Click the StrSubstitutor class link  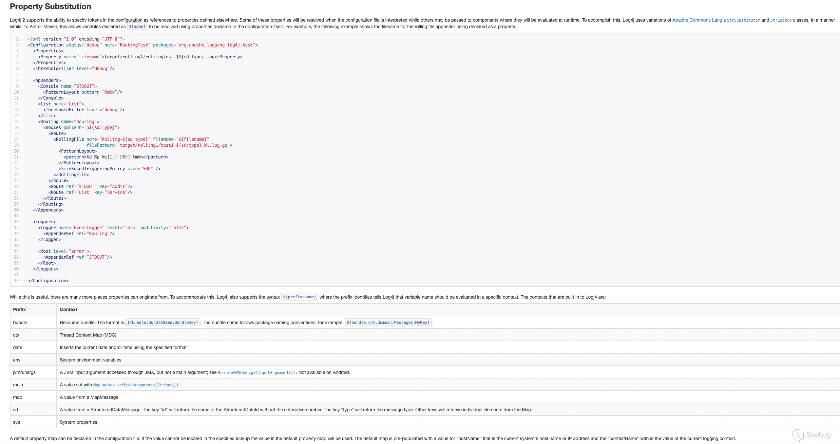pos(743,20)
